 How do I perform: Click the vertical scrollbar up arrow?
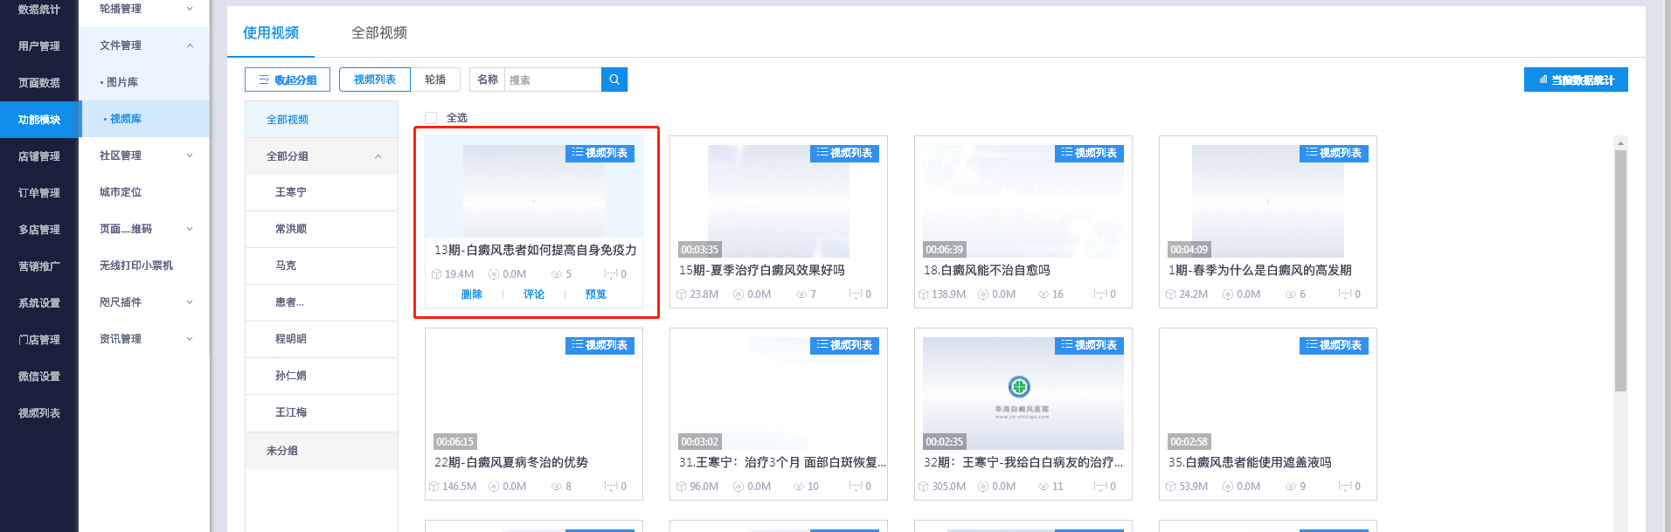coord(1620,143)
